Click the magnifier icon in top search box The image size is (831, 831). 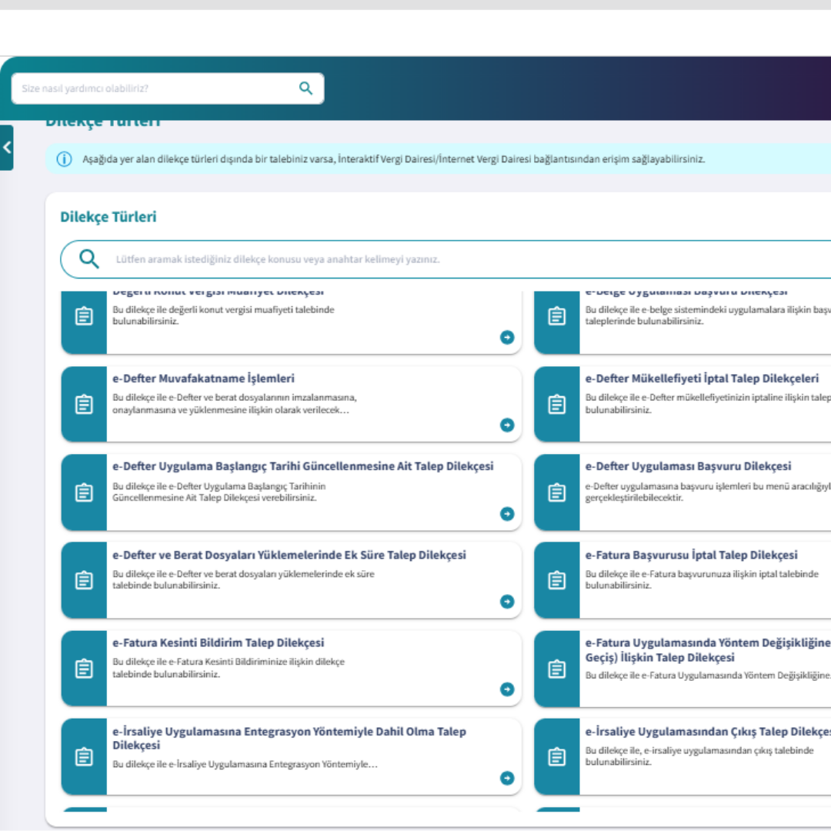pos(305,88)
